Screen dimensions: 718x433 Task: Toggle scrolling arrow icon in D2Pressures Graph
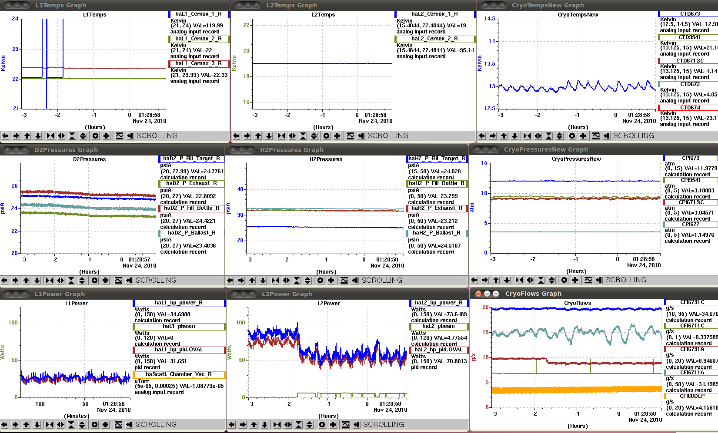129,281
